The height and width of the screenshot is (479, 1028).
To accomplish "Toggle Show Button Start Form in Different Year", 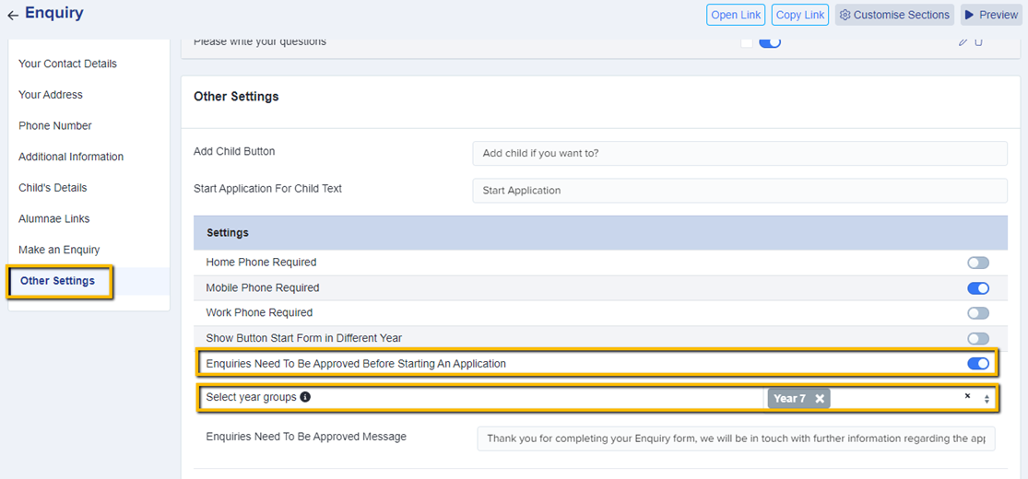I will [977, 339].
